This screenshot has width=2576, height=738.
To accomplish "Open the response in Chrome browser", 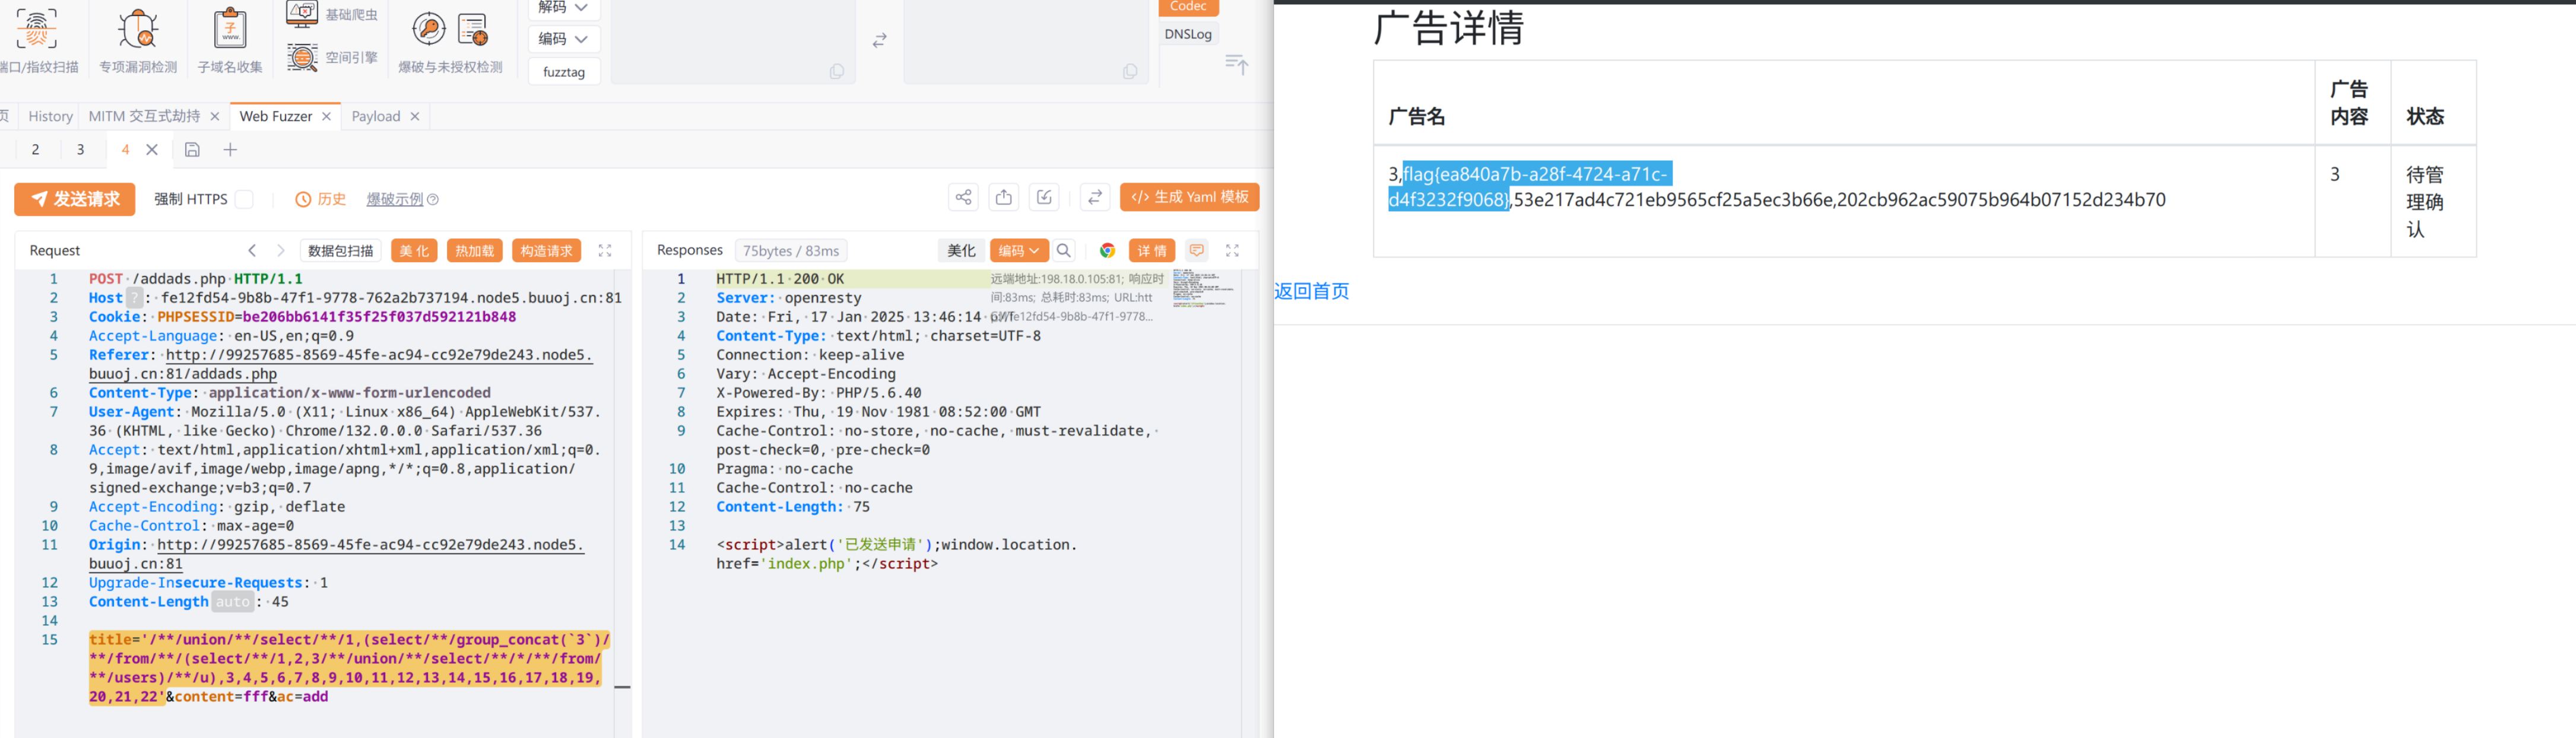I will click(1107, 250).
